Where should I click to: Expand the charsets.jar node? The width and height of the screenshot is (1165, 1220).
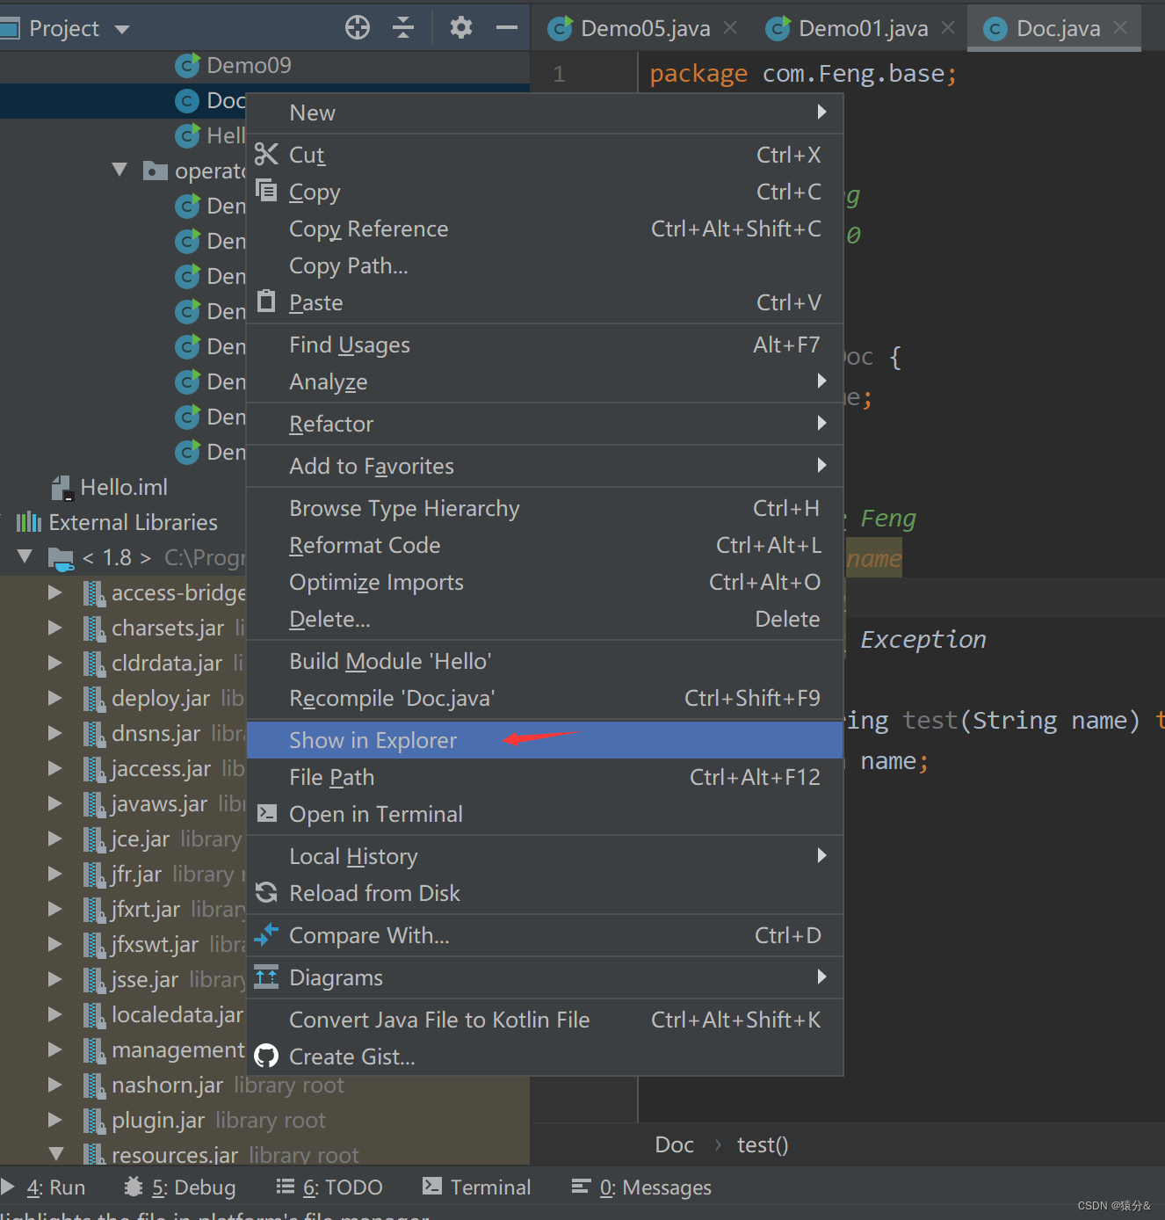coord(54,628)
